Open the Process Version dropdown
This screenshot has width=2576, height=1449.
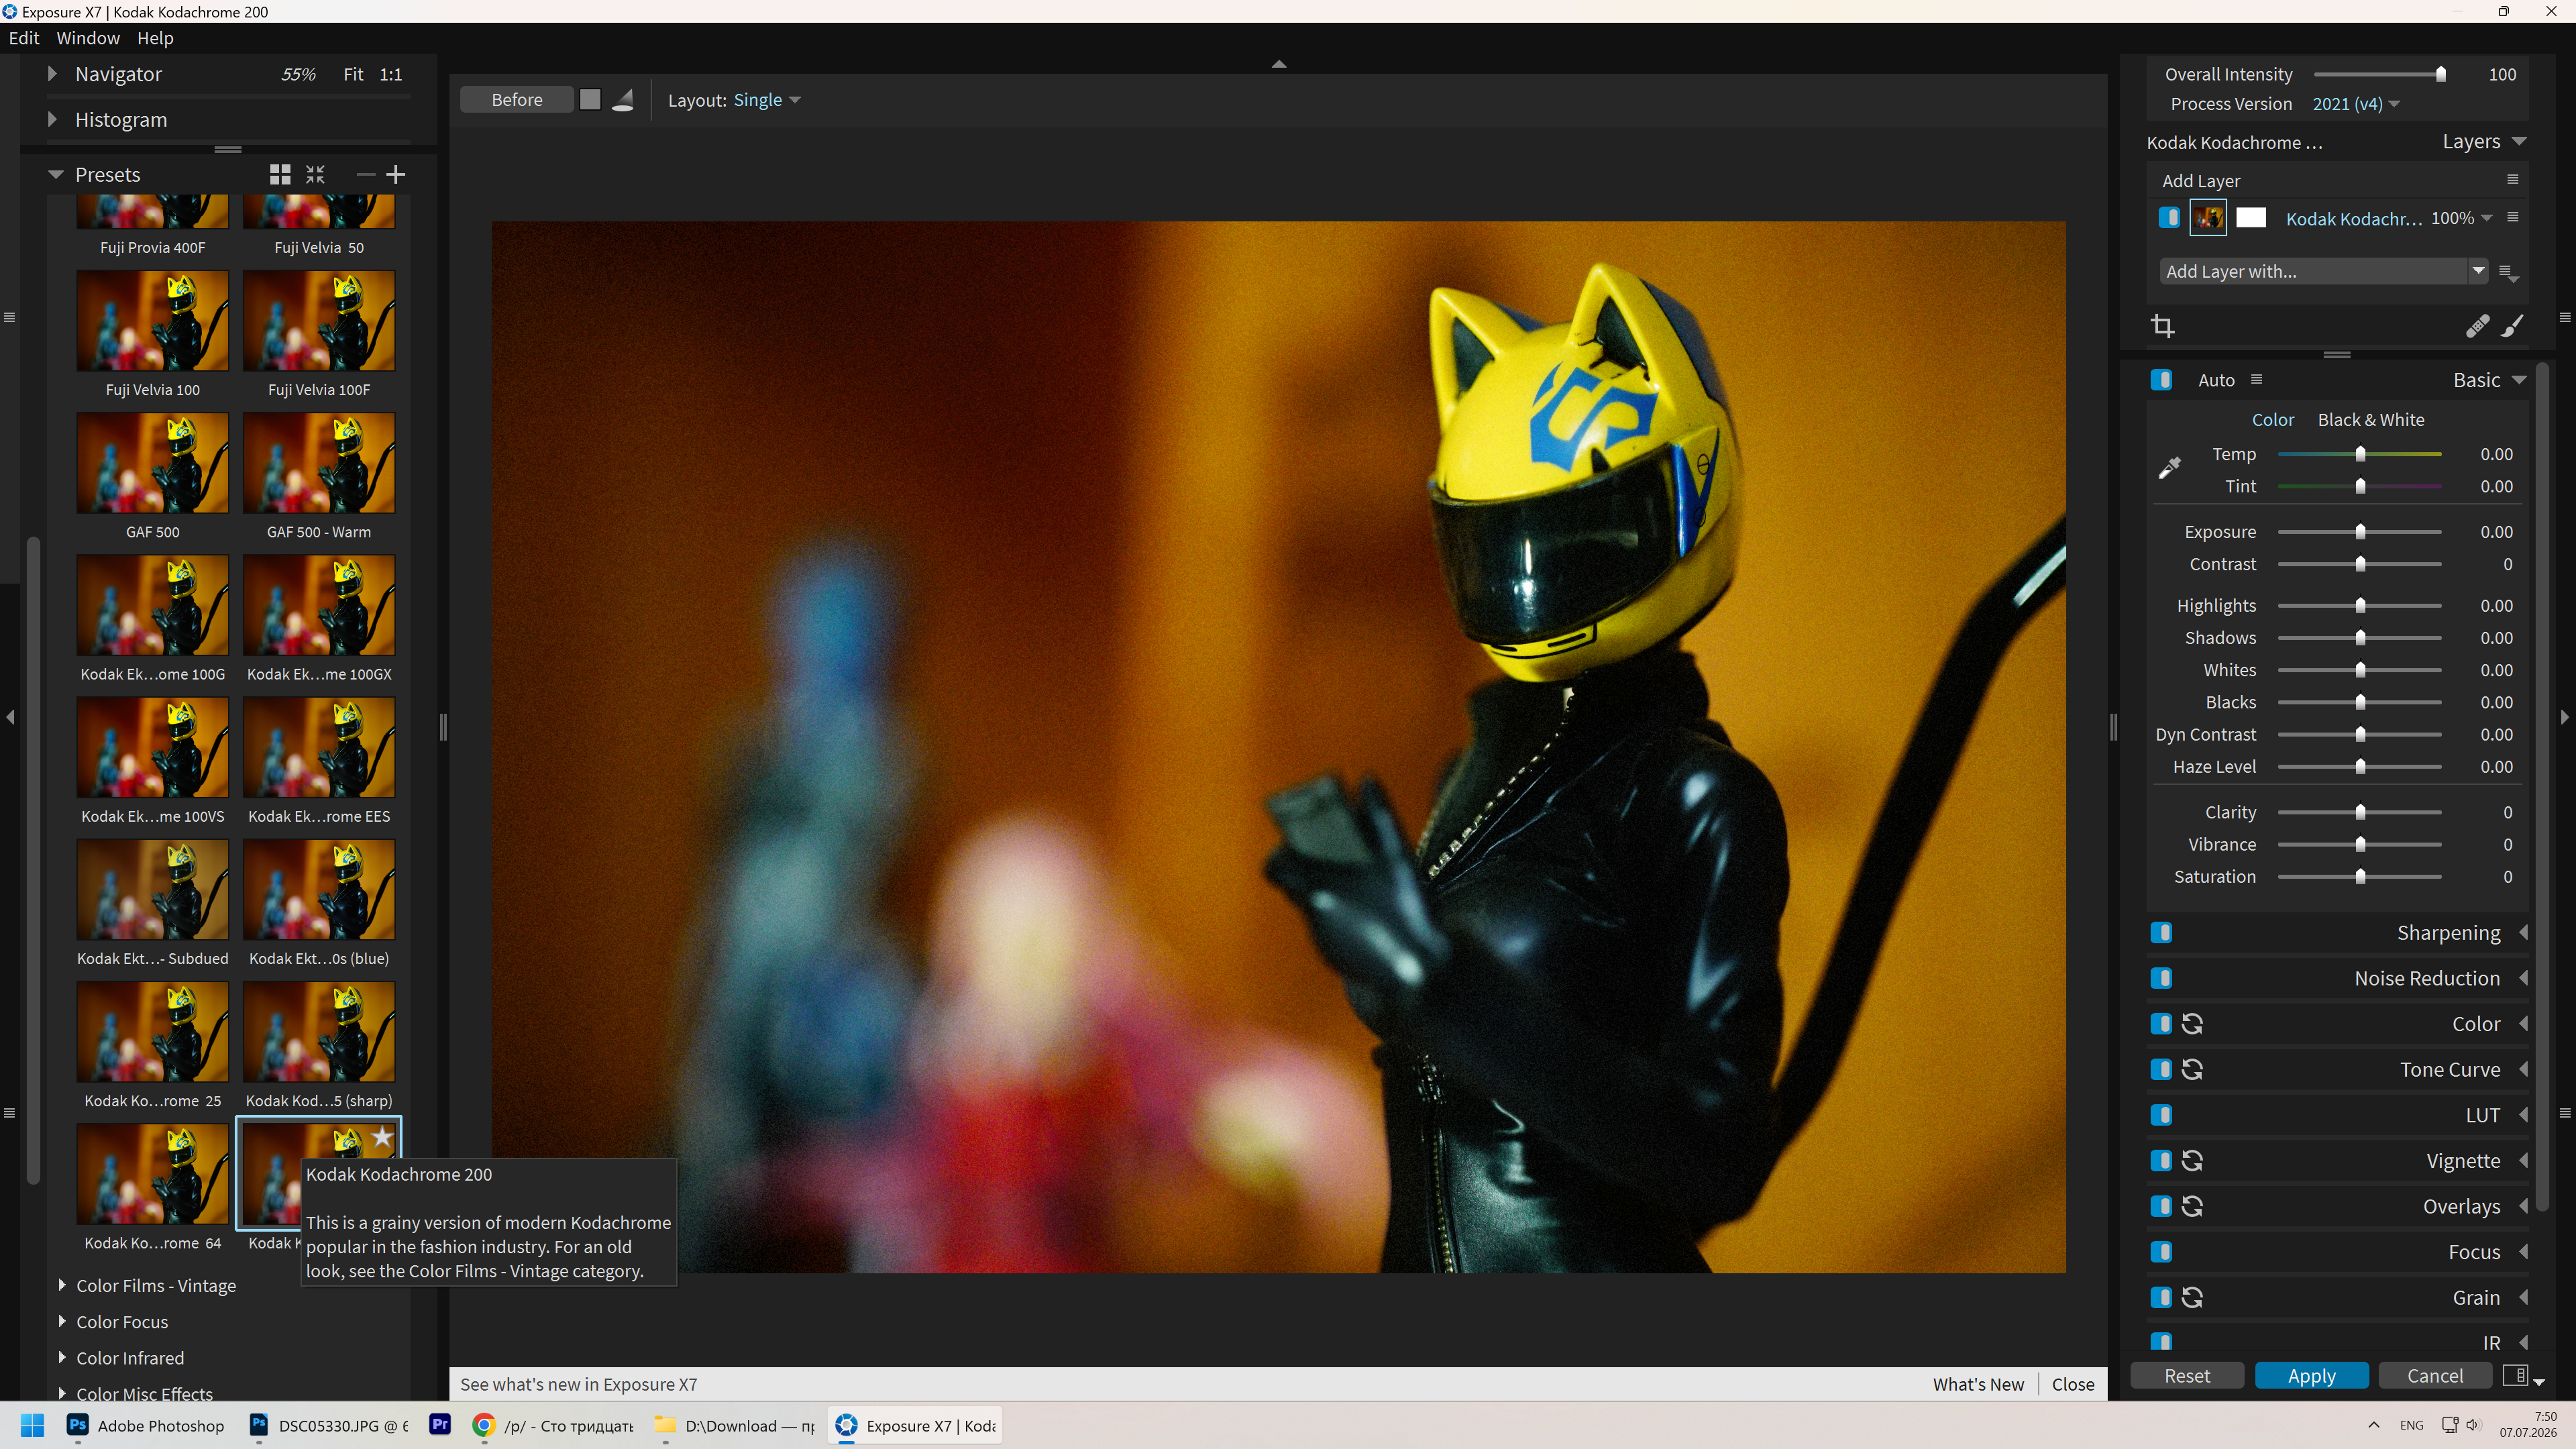click(2356, 104)
